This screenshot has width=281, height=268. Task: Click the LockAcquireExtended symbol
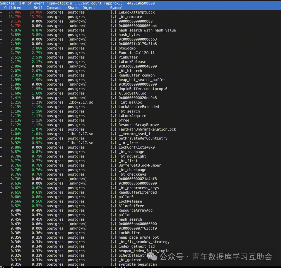tap(139, 107)
